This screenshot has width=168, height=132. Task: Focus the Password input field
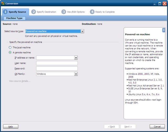pos(57,69)
